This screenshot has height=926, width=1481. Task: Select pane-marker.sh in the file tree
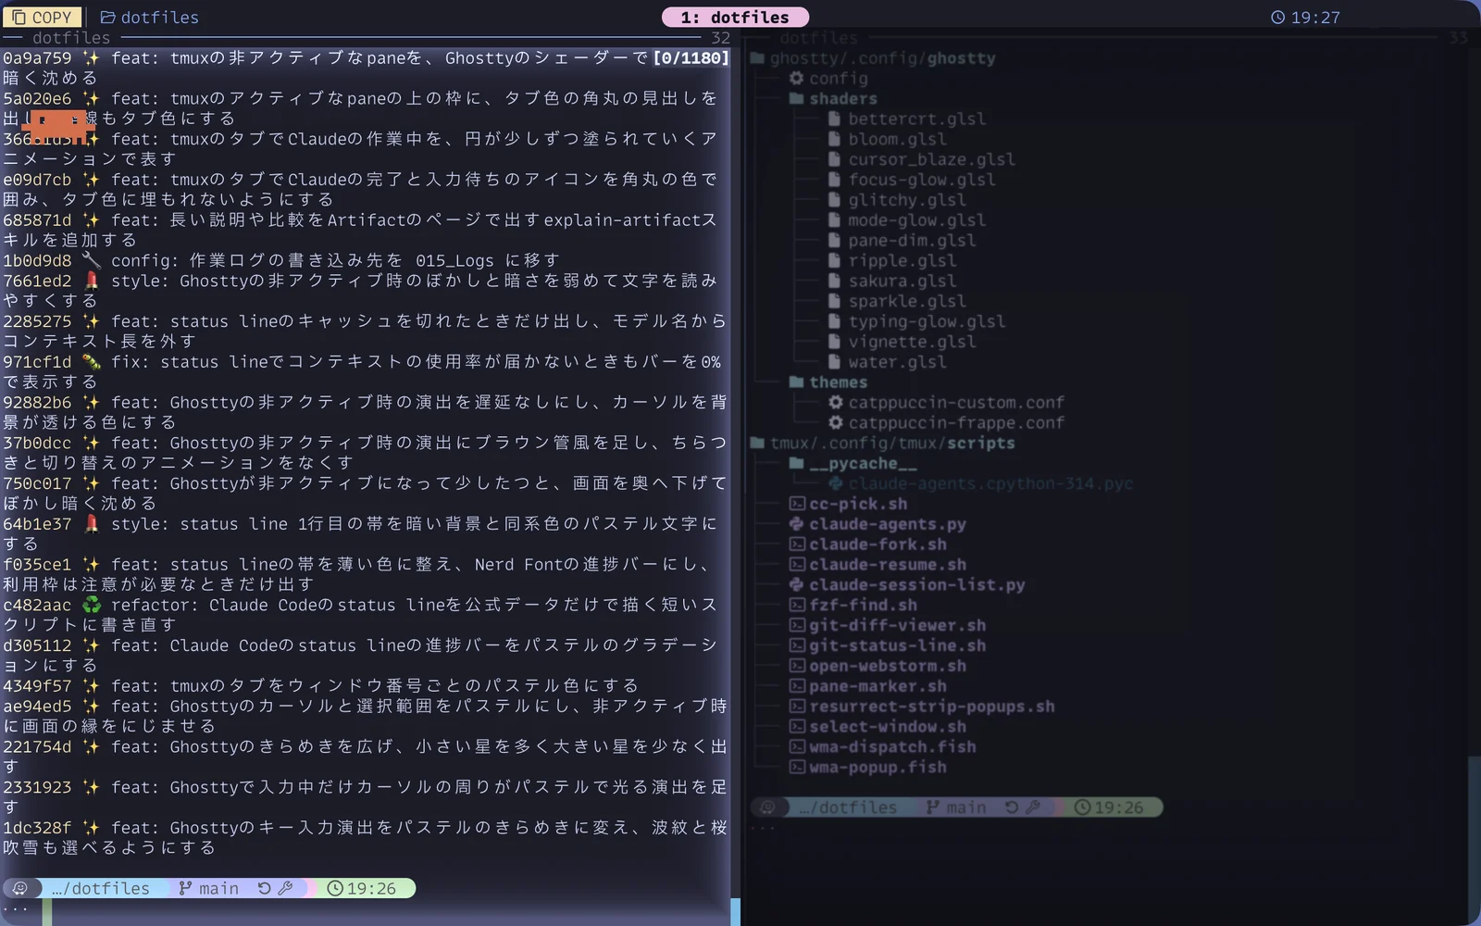[877, 685]
